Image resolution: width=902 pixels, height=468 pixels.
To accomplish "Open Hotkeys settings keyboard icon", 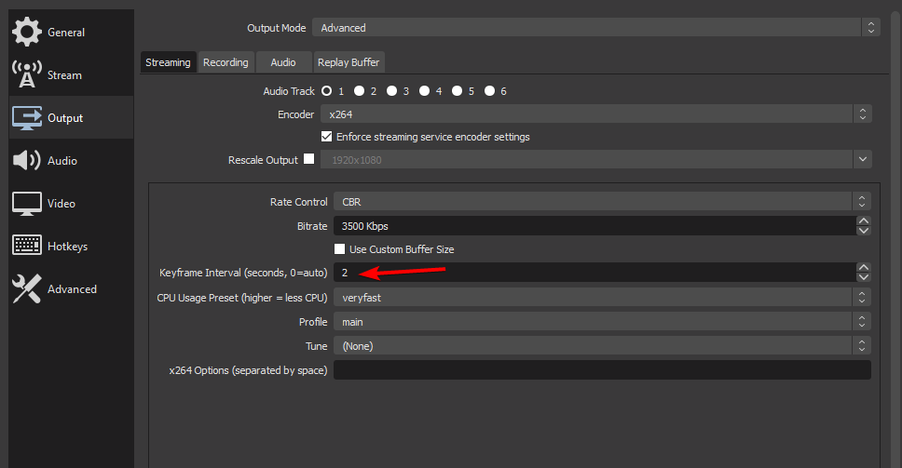I will tap(26, 246).
